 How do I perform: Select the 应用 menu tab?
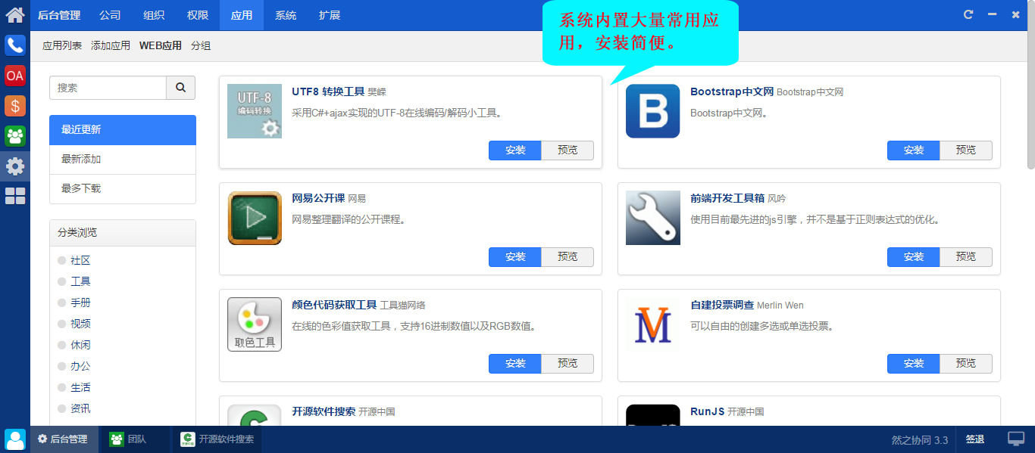point(242,15)
